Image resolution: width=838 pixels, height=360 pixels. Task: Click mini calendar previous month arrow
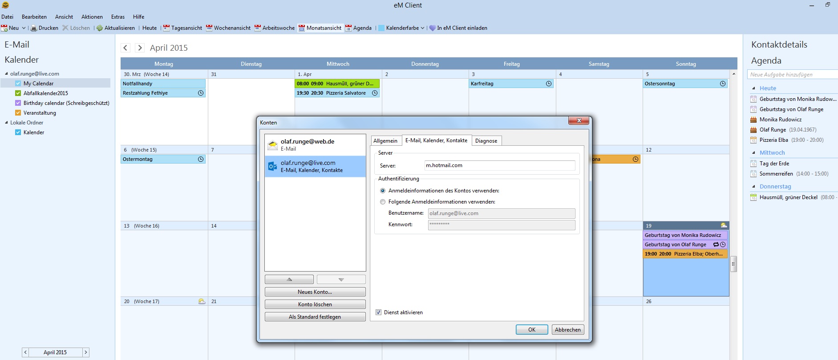(25, 352)
